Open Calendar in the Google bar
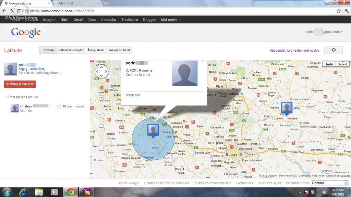Screen dimensions: 351x197 (x=109, y=19)
